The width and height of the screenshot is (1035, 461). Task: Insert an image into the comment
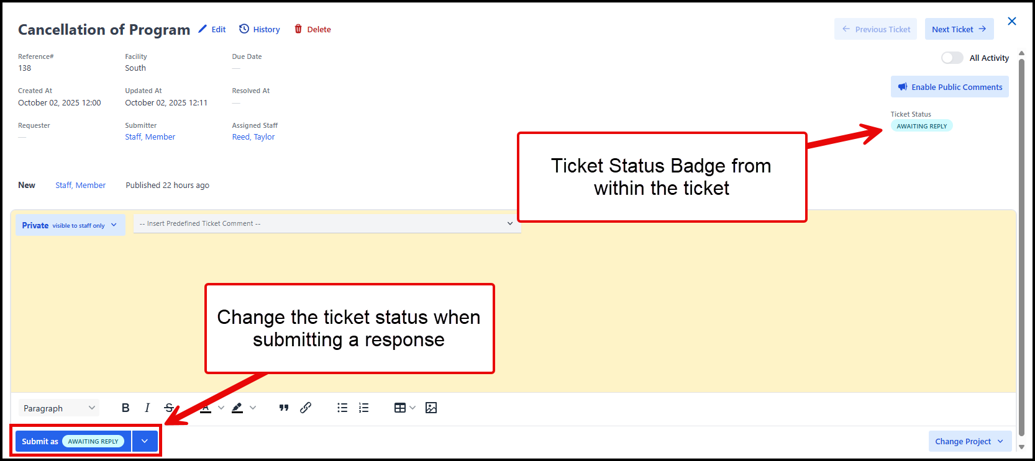pyautogui.click(x=431, y=408)
